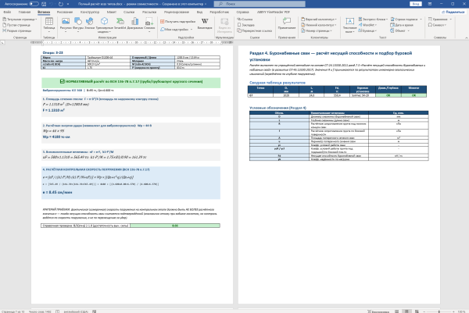Click Получить надстройки get add-ins
The image size is (469, 313).
point(177,22)
